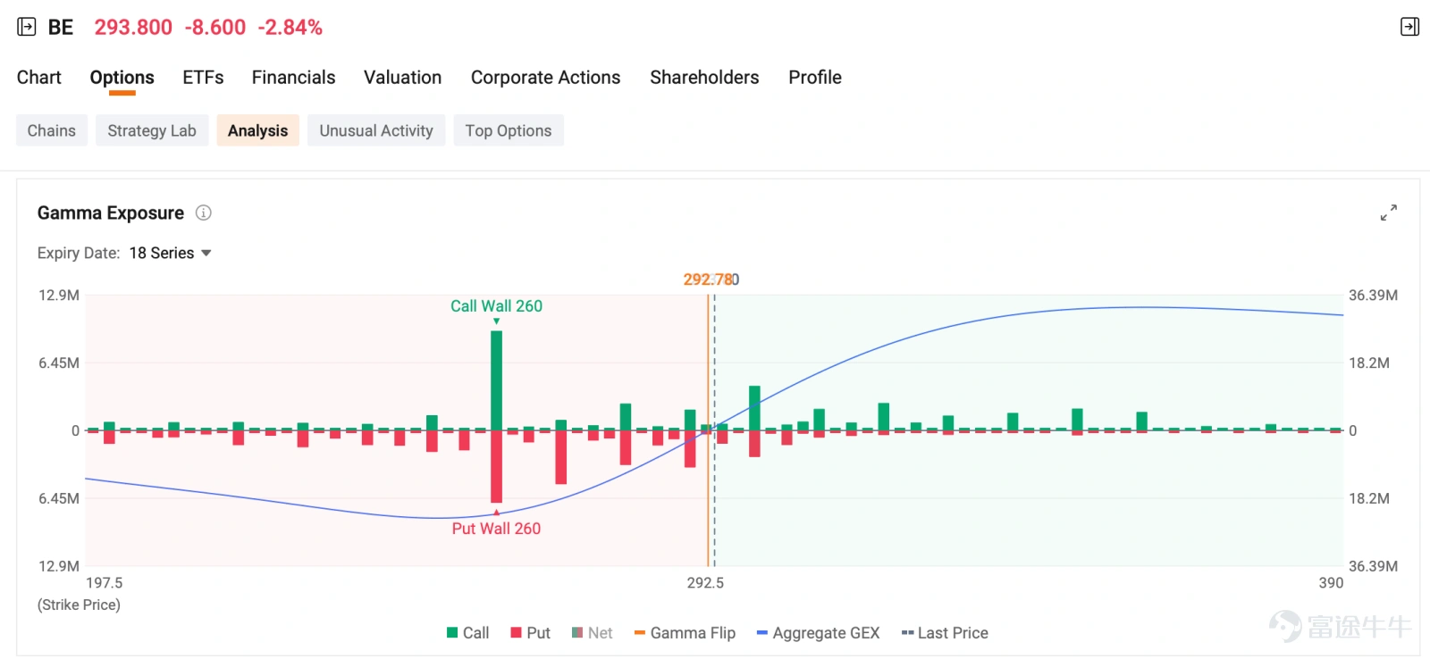Toggle the Call series in legend

tap(467, 633)
